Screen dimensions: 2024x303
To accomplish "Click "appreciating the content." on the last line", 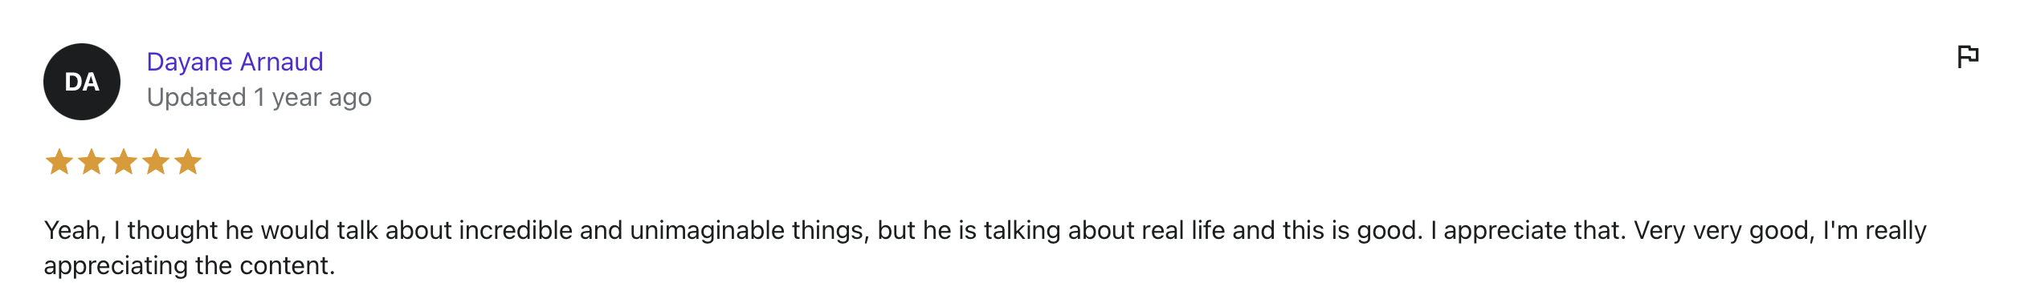I will click(189, 266).
